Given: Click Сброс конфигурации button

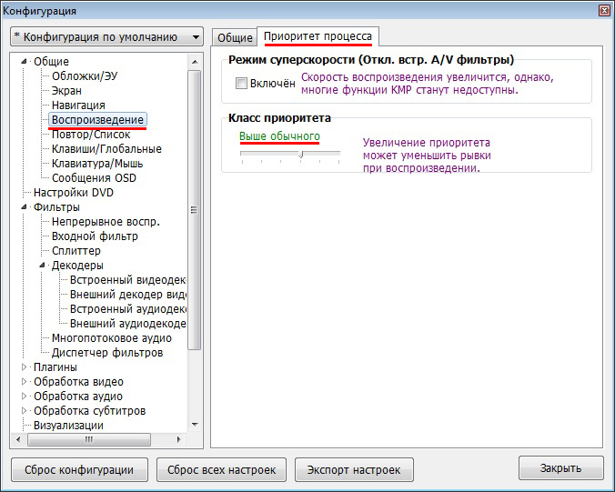Looking at the screenshot, I should click(x=79, y=469).
